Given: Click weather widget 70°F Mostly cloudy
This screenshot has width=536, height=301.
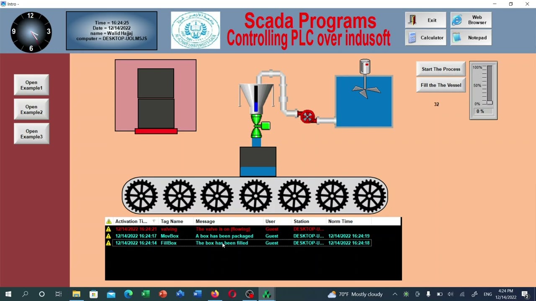Looking at the screenshot, I should [x=355, y=294].
